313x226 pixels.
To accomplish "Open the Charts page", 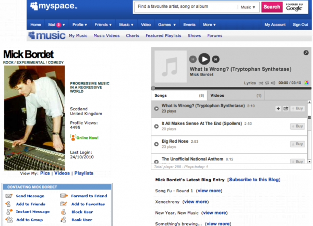I will click(x=133, y=36).
